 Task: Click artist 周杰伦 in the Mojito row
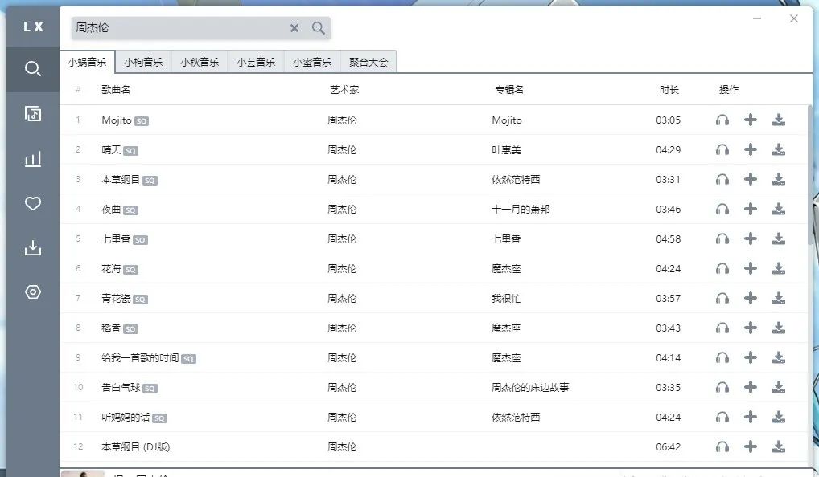[342, 120]
